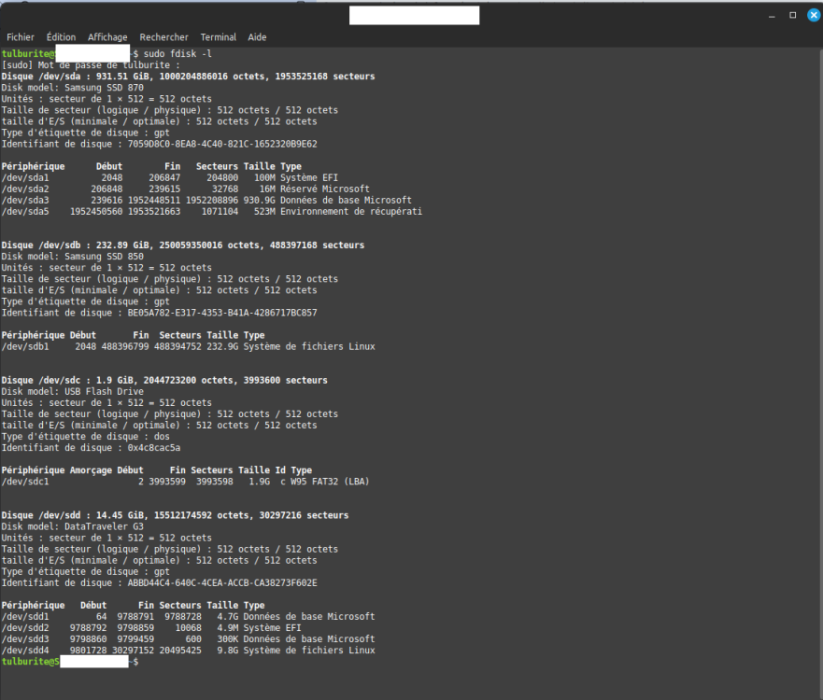Click the 'Disque /dev/sdd : 14.45 GiB' line
The width and height of the screenshot is (823, 700).
tap(175, 515)
